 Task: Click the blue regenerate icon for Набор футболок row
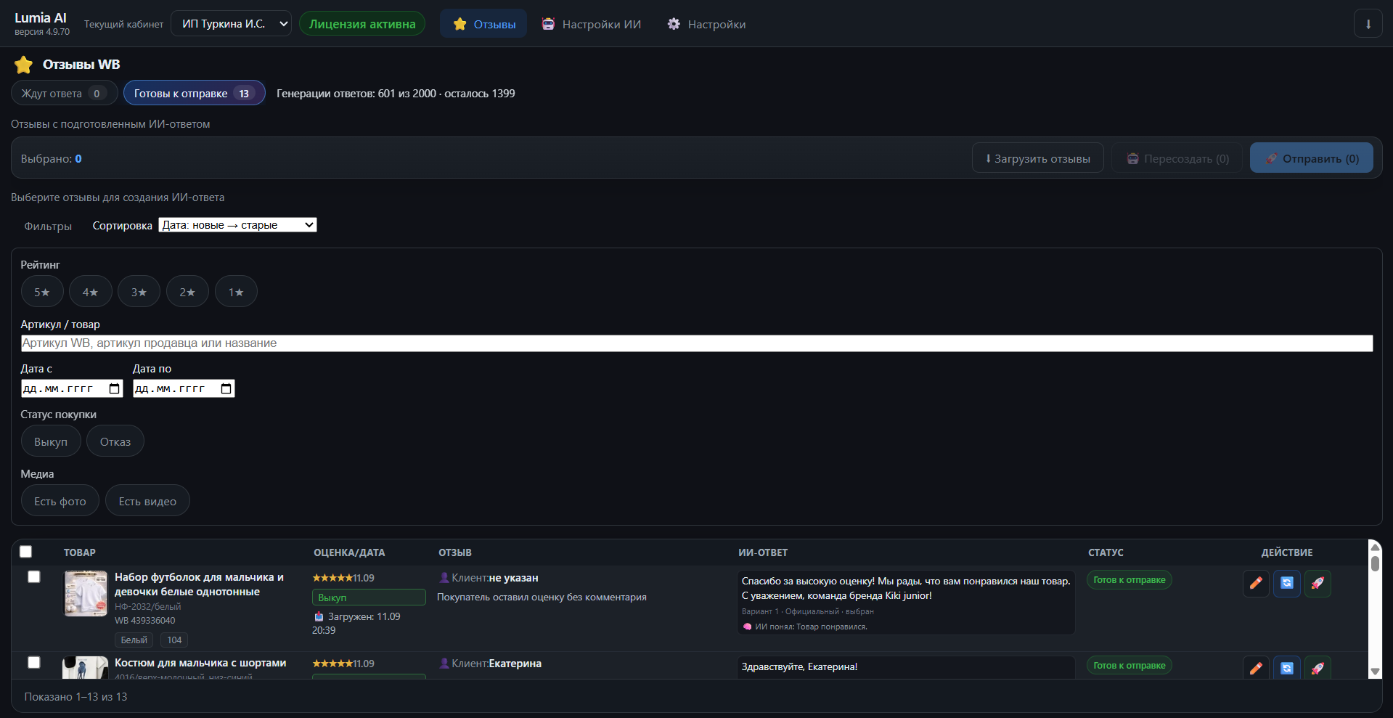coord(1286,583)
